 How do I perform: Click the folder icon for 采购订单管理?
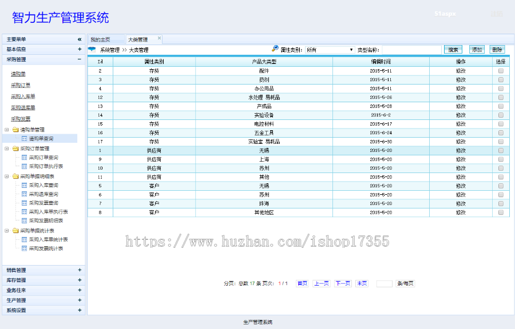(x=15, y=149)
